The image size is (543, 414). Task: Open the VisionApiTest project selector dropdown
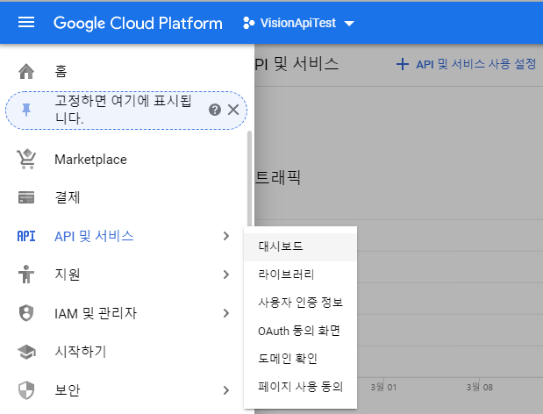298,23
